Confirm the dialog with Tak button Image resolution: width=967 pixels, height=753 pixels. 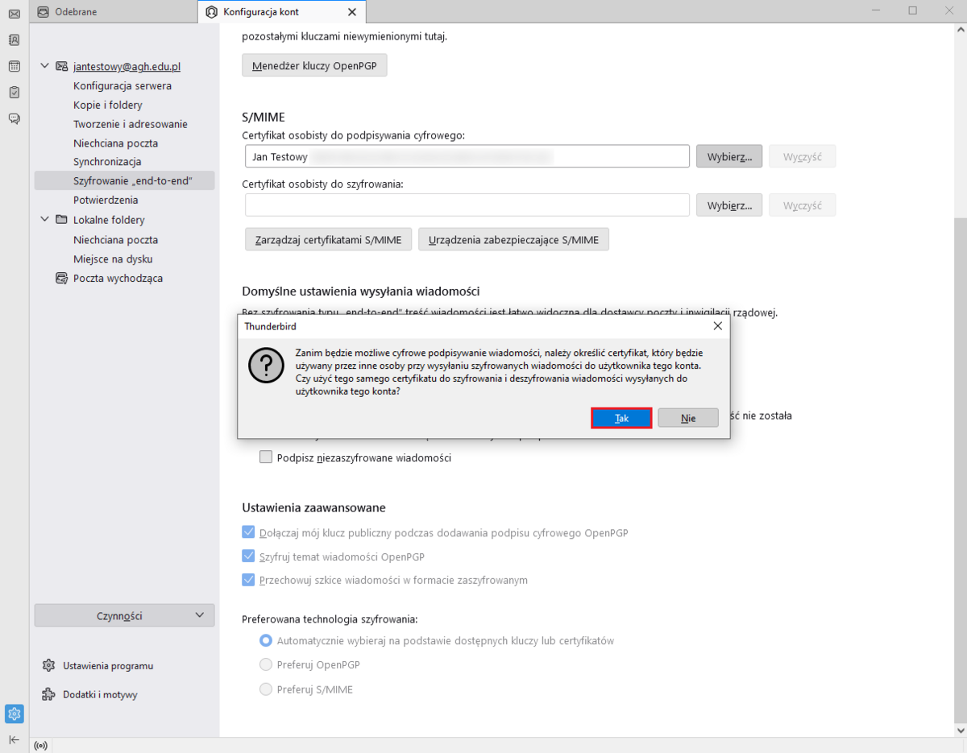621,418
